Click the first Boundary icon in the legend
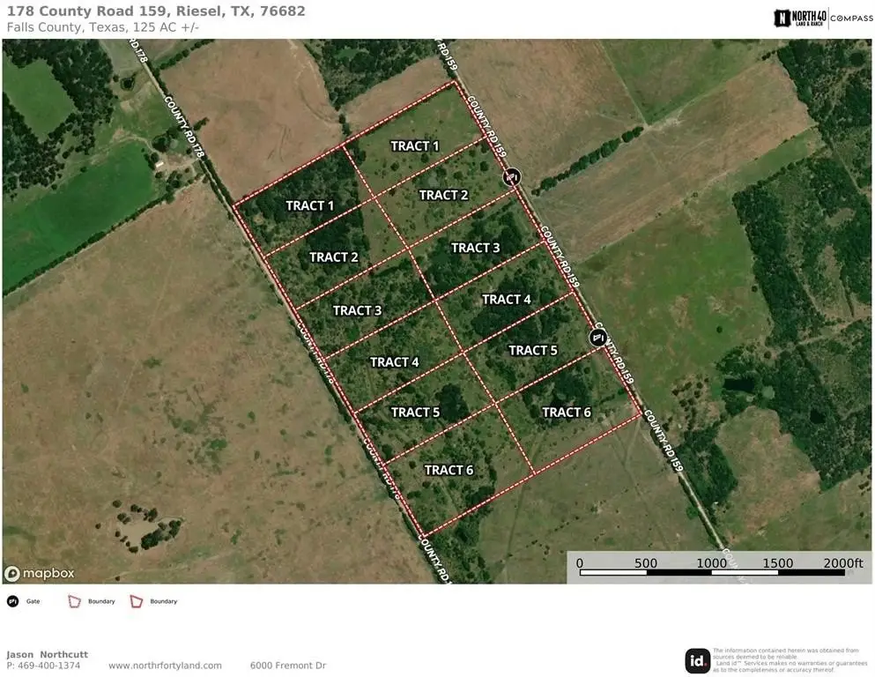This screenshot has width=875, height=677. [74, 601]
